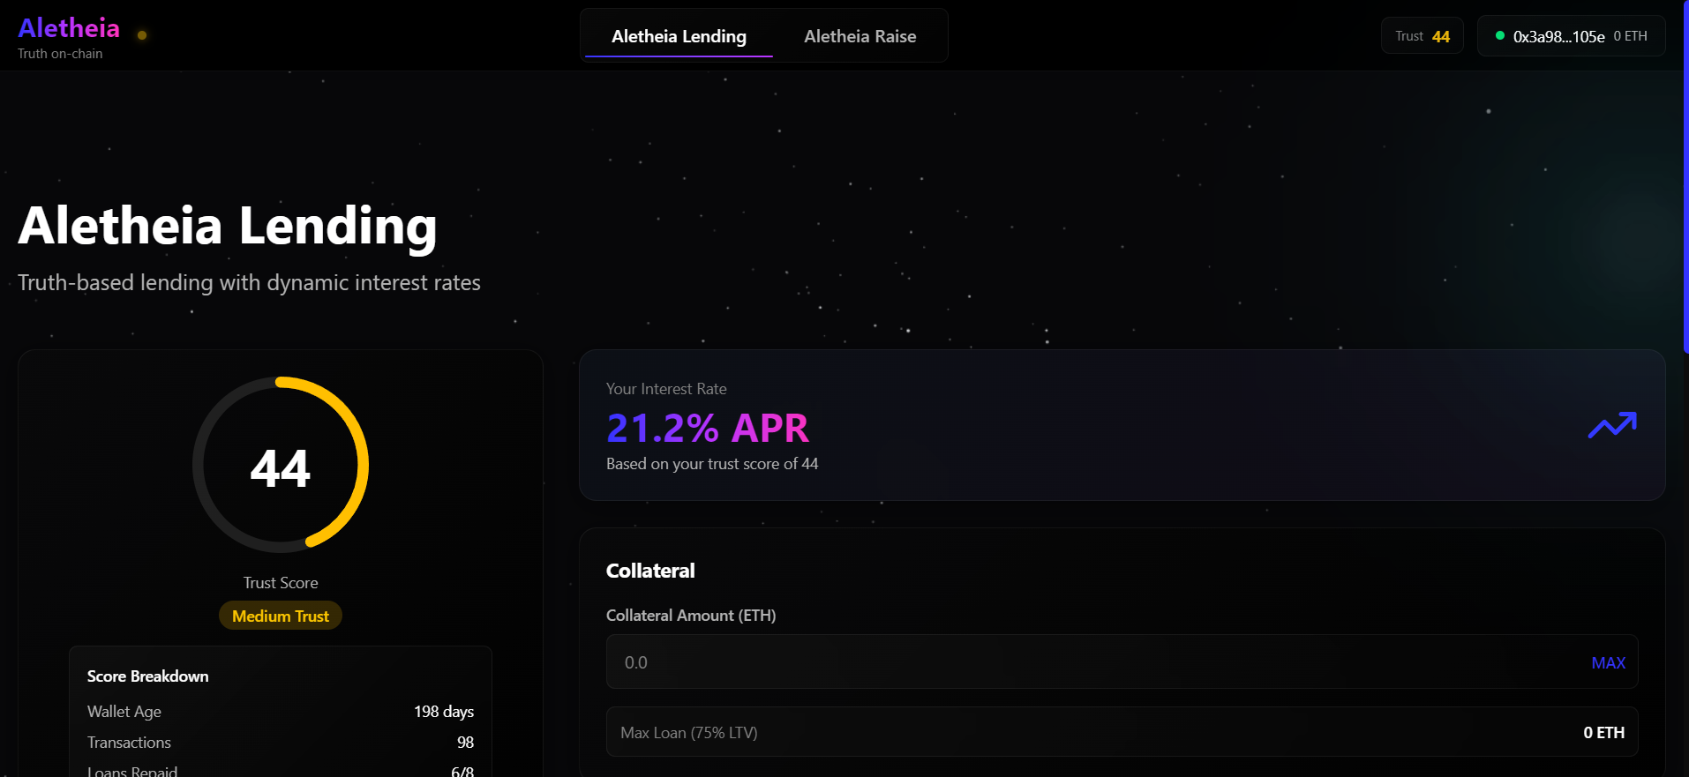Image resolution: width=1689 pixels, height=777 pixels.
Task: Click the 0 ETH wallet balance
Action: (x=1630, y=36)
